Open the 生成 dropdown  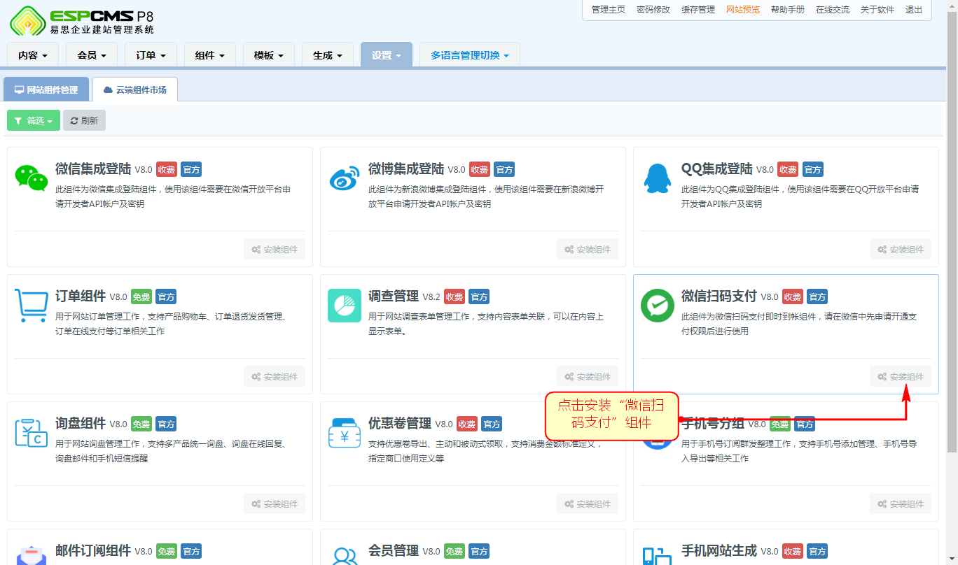pyautogui.click(x=328, y=55)
